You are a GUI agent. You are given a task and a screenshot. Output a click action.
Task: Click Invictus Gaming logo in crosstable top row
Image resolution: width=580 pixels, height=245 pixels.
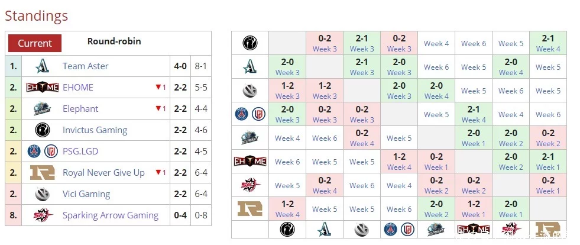[250, 43]
